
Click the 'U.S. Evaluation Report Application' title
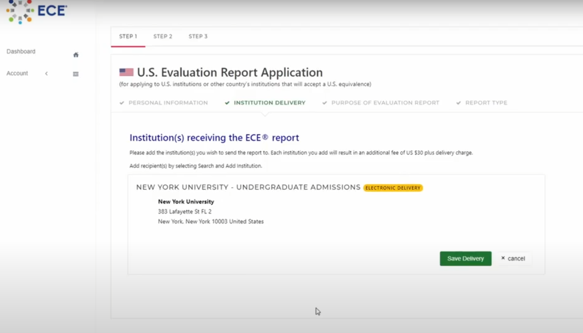click(230, 72)
